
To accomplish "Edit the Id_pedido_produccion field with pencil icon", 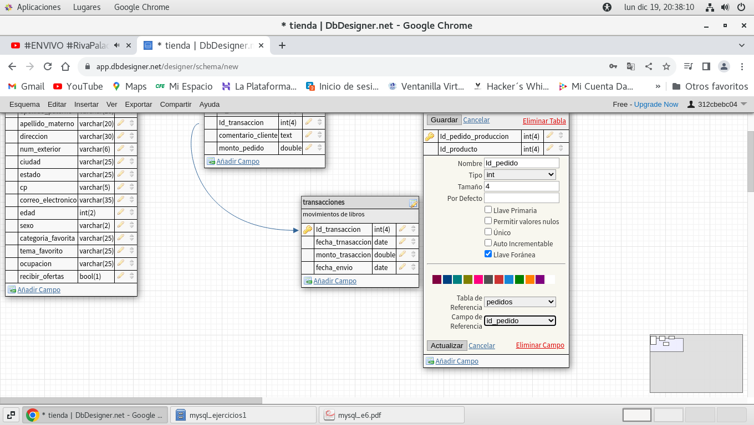I will click(550, 136).
